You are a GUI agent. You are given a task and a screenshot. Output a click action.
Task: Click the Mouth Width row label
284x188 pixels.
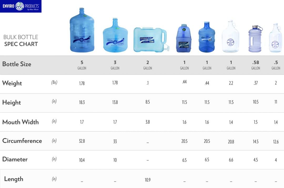(21, 122)
